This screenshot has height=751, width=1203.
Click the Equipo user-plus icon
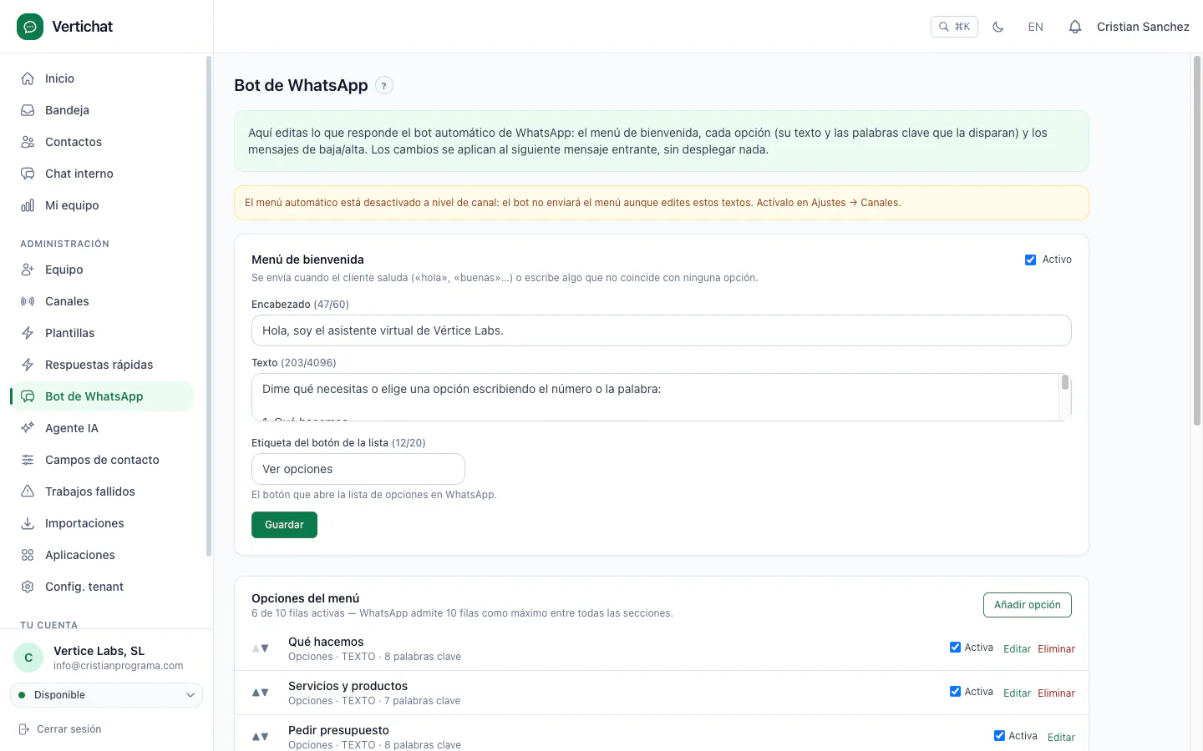point(28,270)
